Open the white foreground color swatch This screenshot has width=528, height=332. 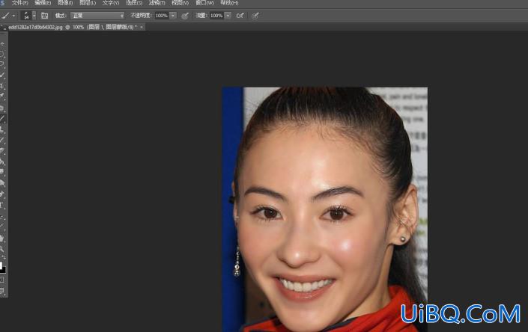pos(1,265)
